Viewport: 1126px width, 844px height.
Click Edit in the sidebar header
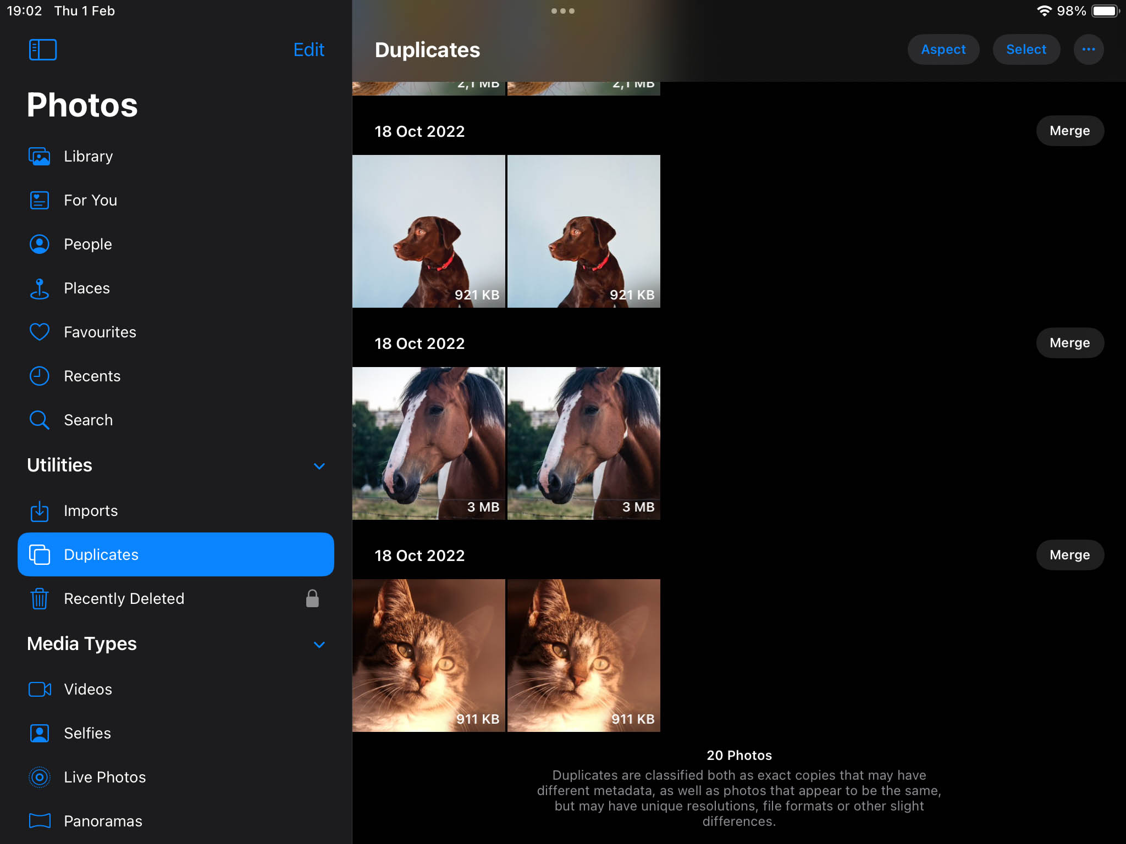[x=308, y=49]
